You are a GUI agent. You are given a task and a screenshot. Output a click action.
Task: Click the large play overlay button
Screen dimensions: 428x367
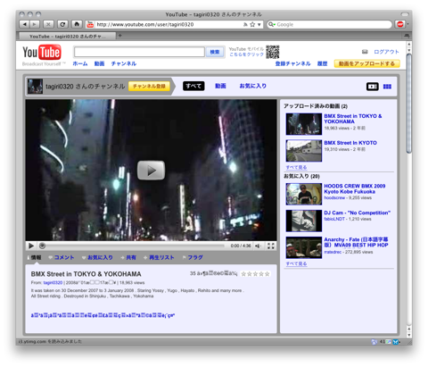[151, 171]
